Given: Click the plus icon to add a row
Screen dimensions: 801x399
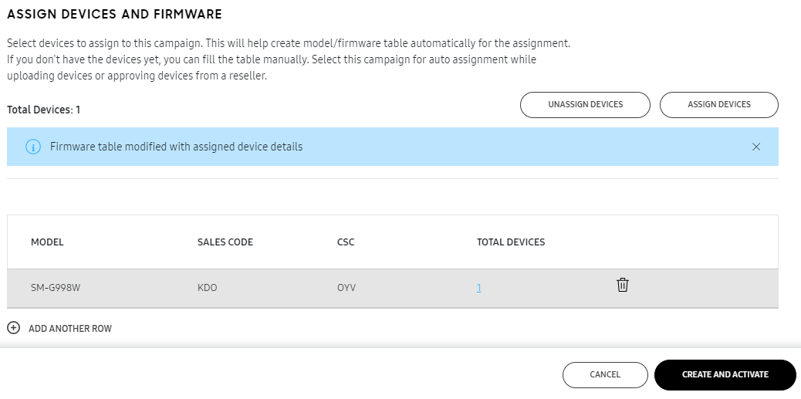Looking at the screenshot, I should 13,328.
